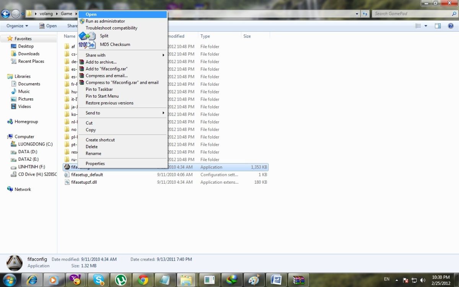Select Compress and email... option

pos(122,76)
